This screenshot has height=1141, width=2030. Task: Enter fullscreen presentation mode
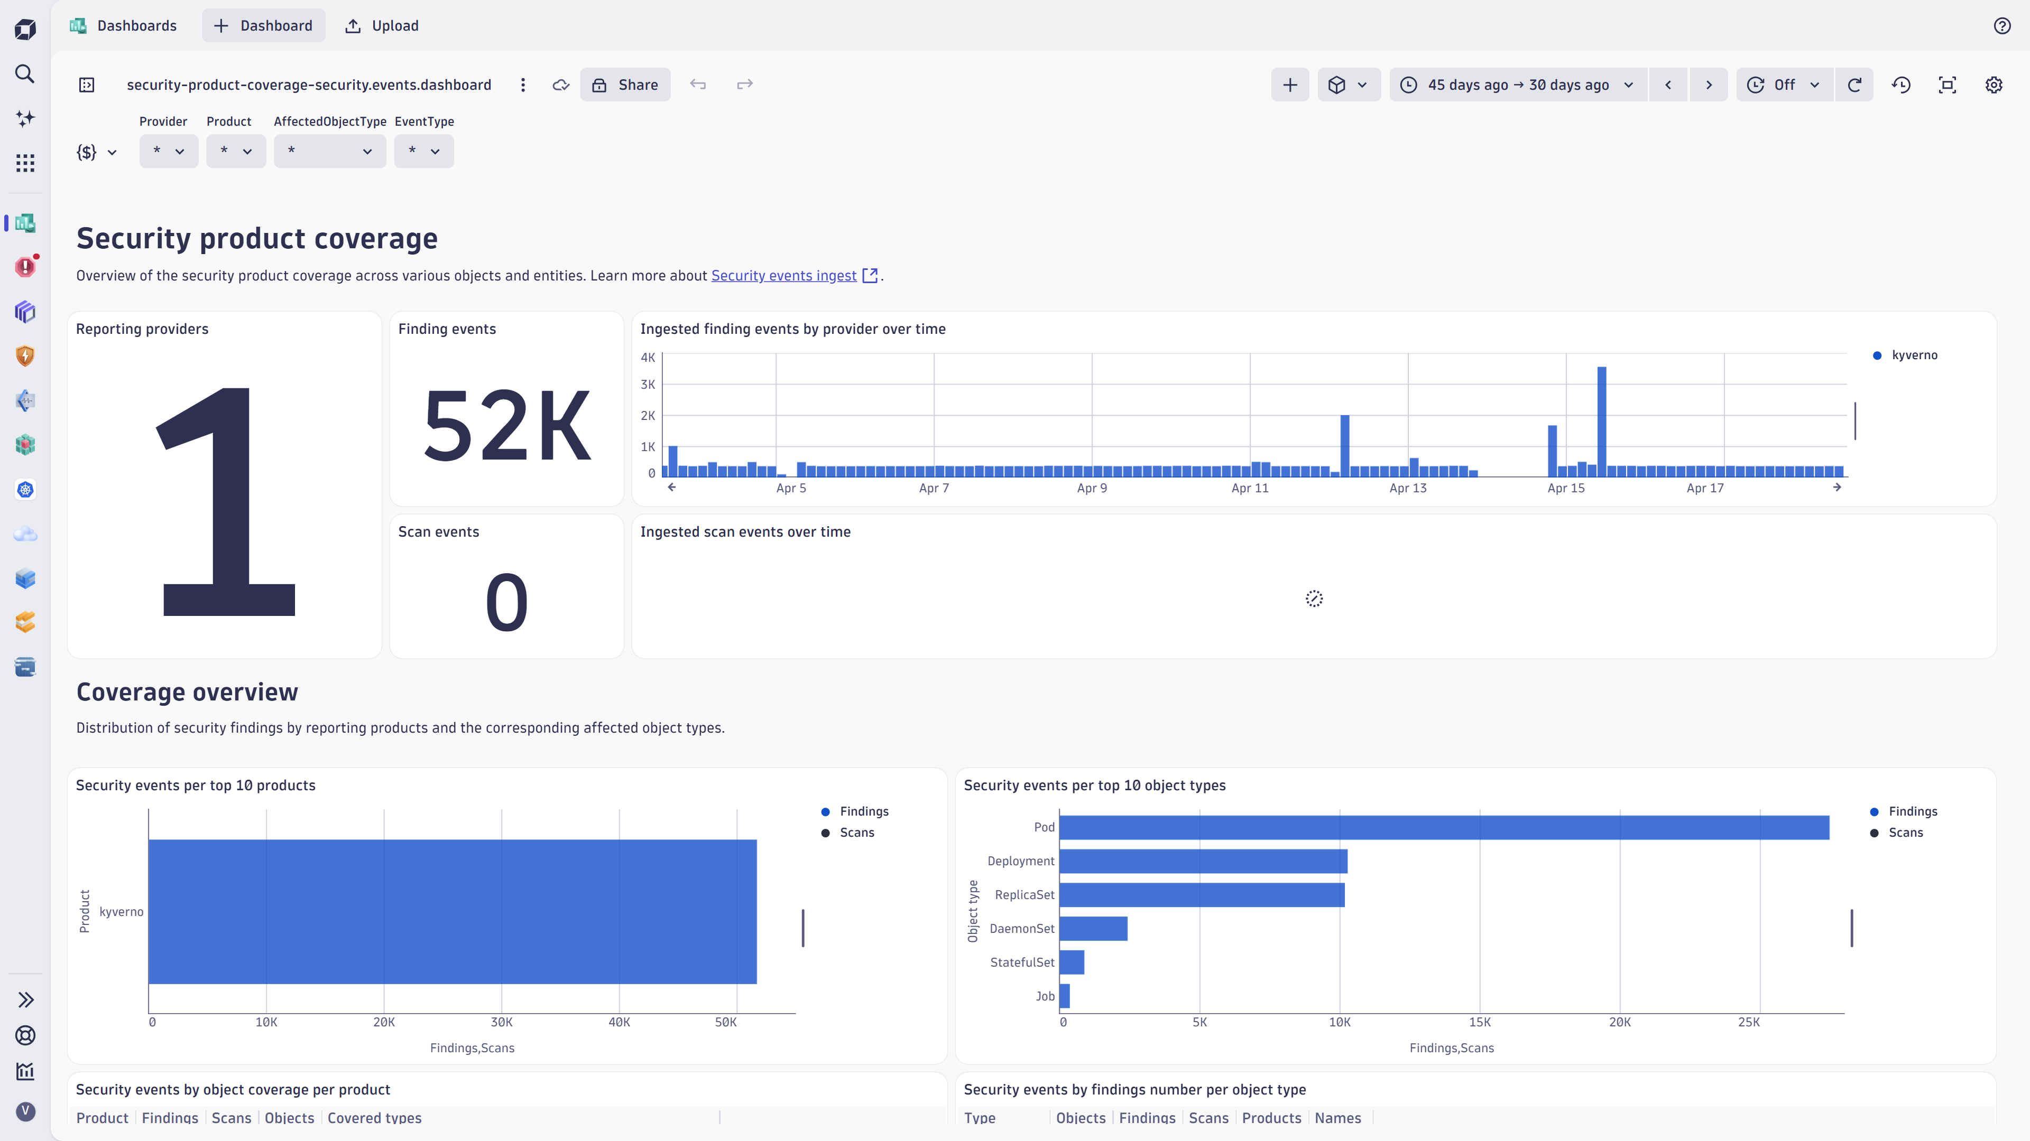tap(1947, 85)
